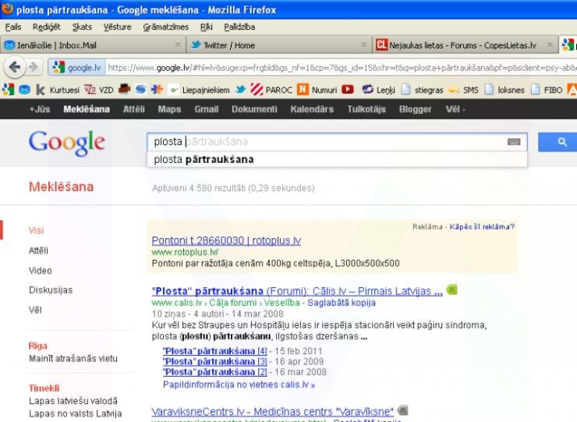Open the Pontoni rotoplus.lv ad link
The image size is (577, 422).
tap(226, 239)
